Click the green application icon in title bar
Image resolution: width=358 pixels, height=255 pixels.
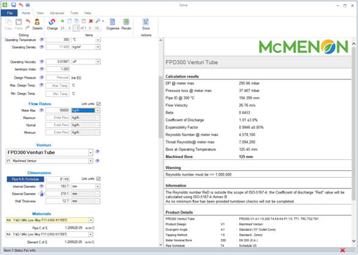tap(4, 4)
